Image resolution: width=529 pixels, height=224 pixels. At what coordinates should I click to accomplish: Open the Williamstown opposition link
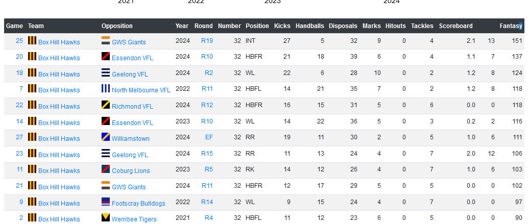(x=131, y=139)
